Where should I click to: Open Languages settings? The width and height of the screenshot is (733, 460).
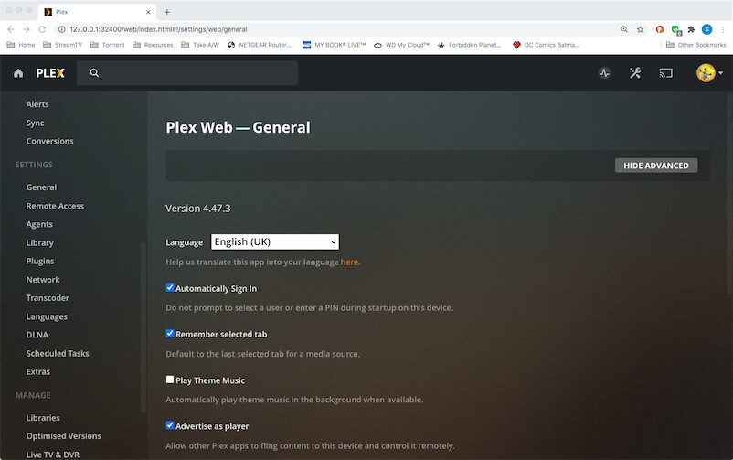point(47,316)
